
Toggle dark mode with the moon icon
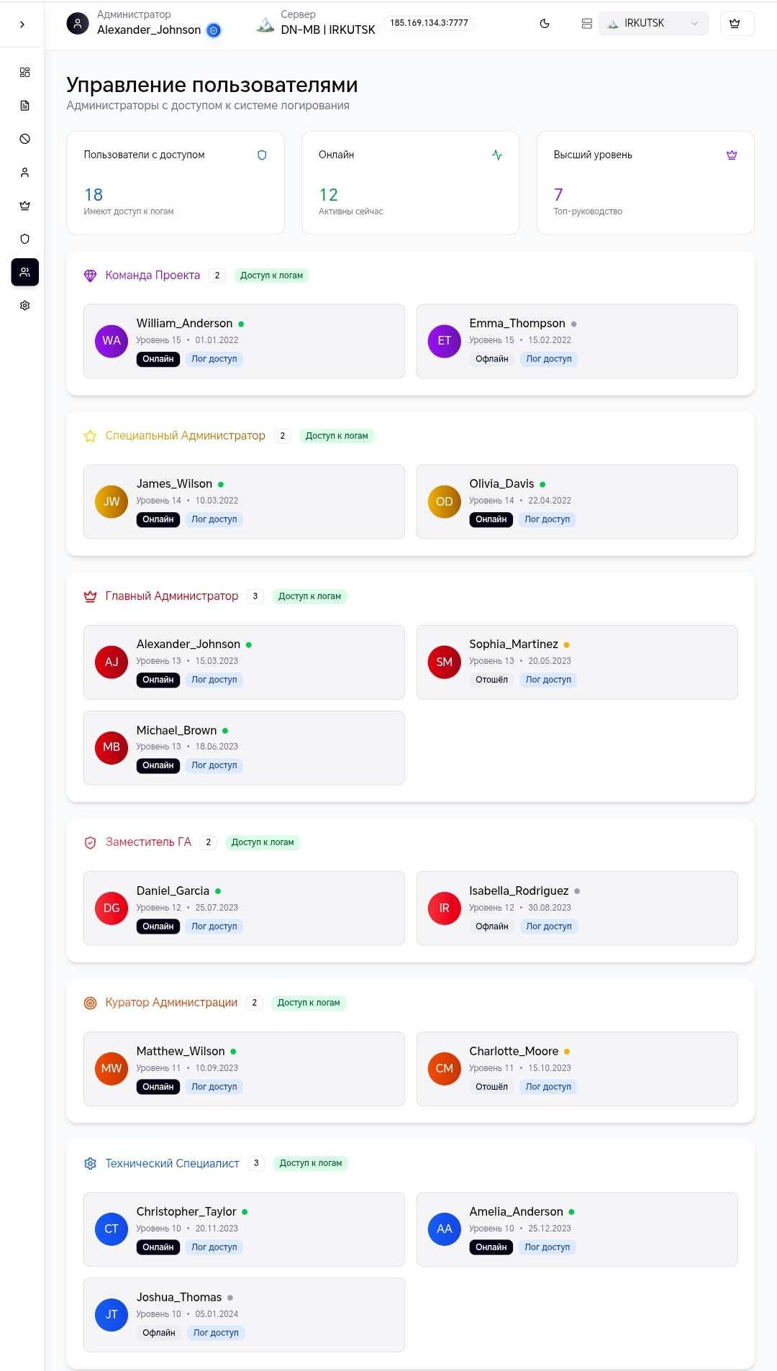tap(545, 24)
